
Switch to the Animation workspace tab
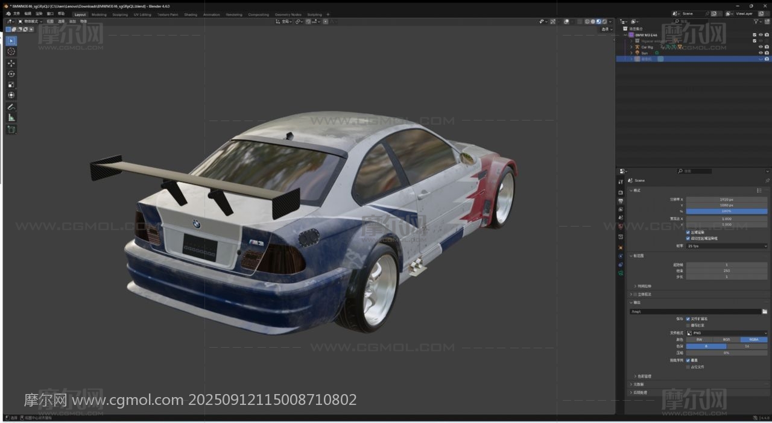[212, 14]
